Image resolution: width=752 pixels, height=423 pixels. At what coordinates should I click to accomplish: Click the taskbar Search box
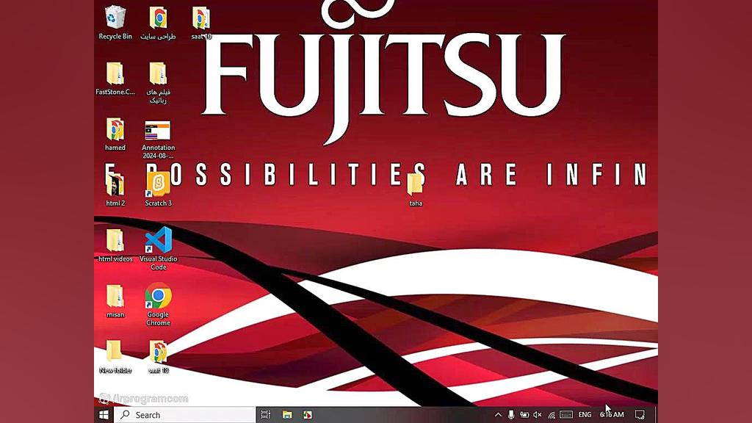184,415
